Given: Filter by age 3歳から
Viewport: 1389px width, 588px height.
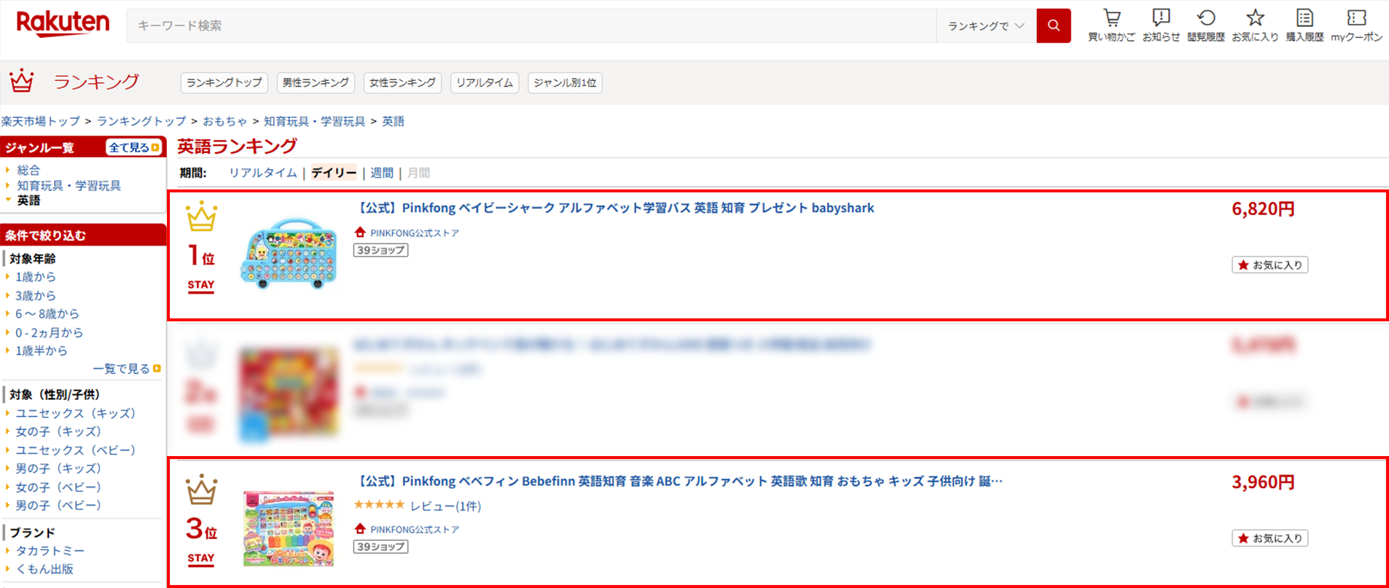Looking at the screenshot, I should click(x=36, y=295).
